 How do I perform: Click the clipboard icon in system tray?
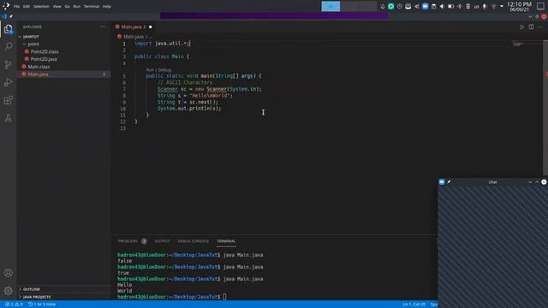click(x=434, y=6)
